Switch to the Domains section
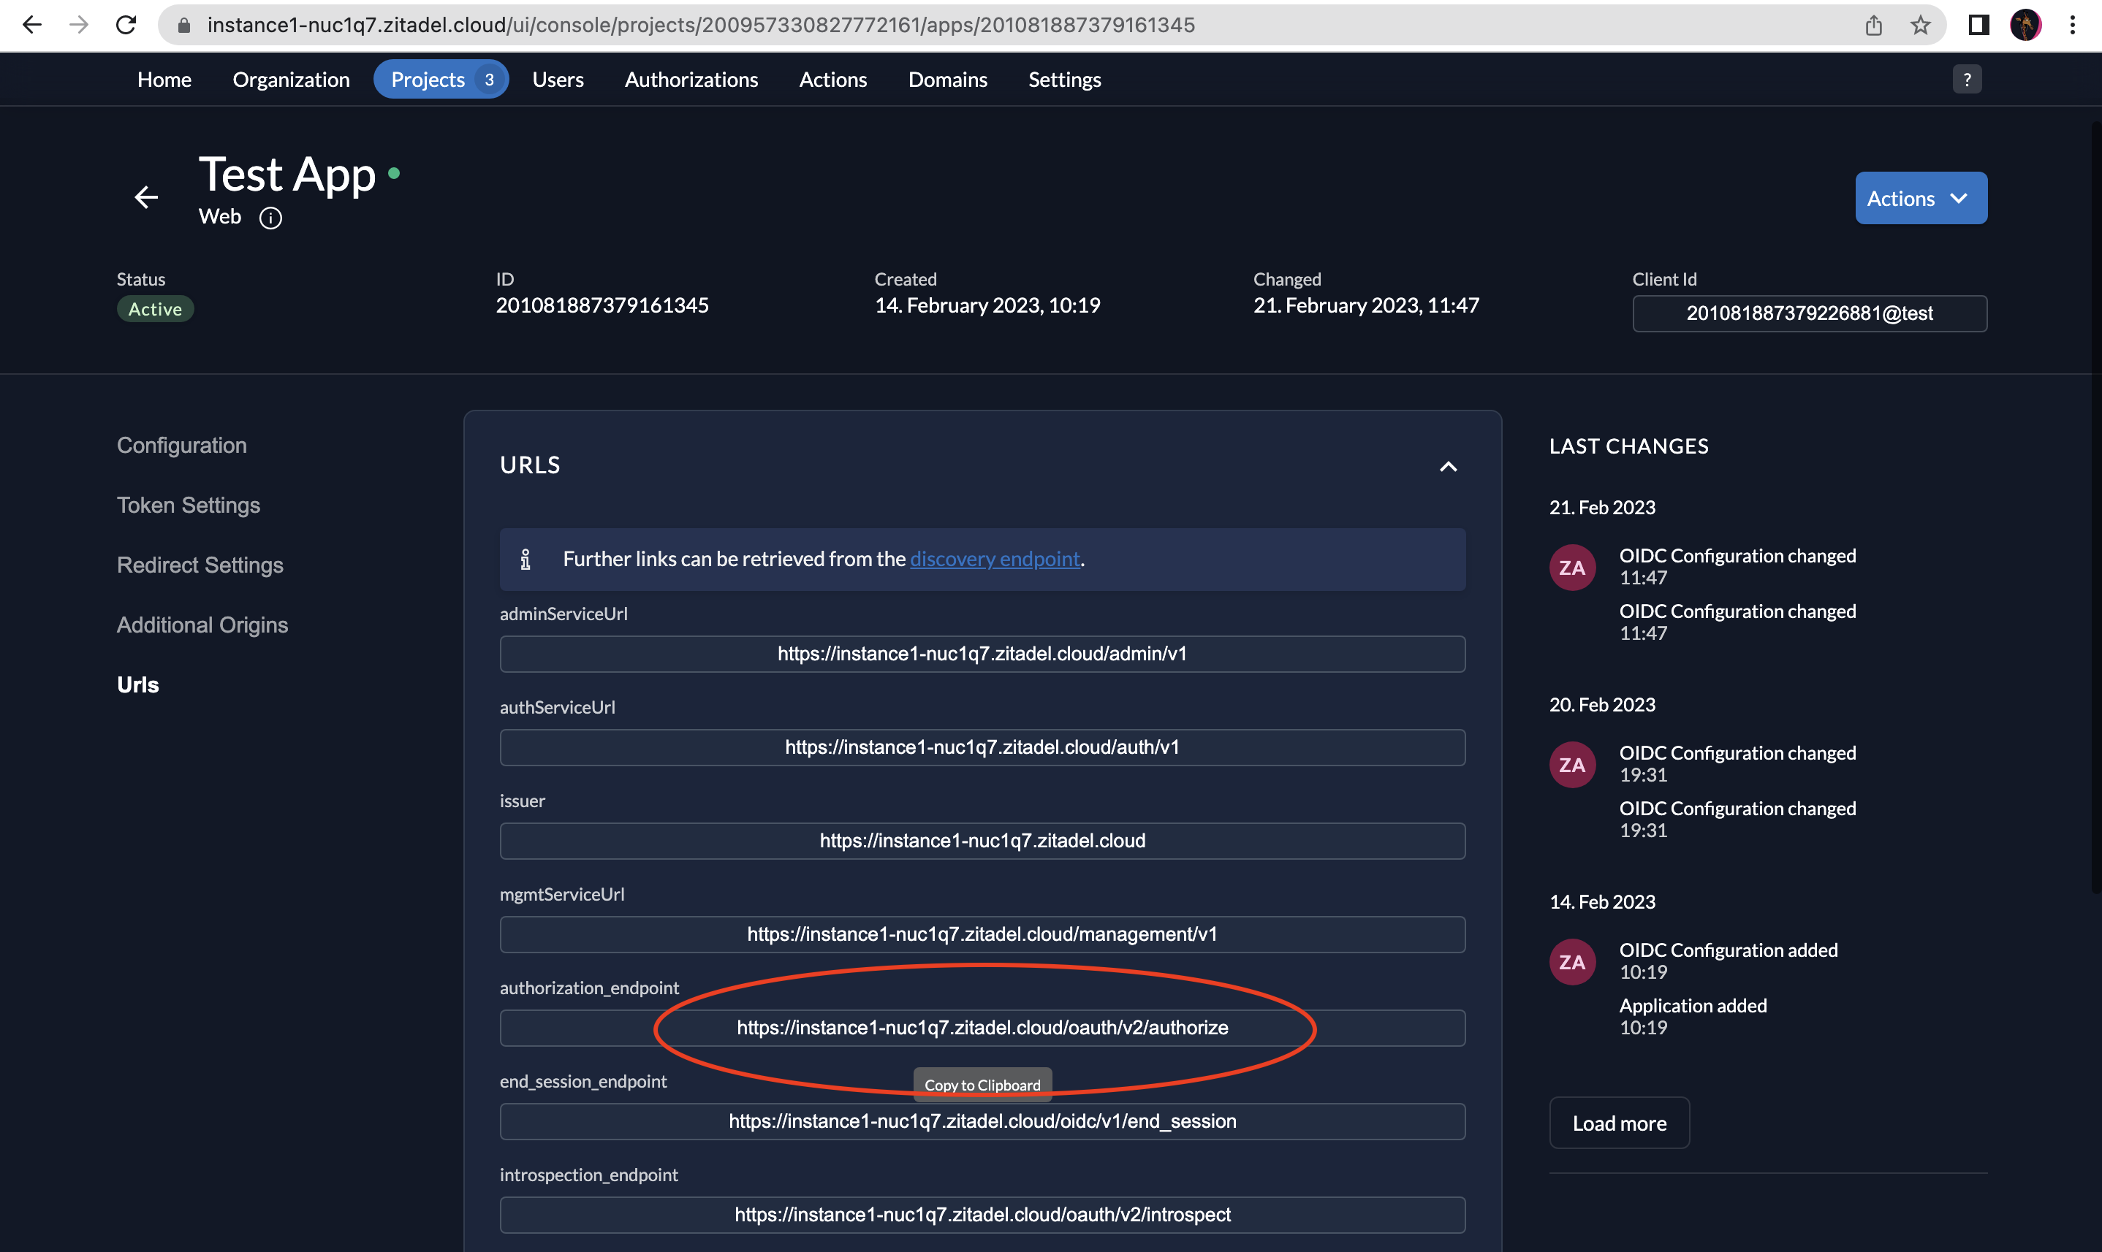The height and width of the screenshot is (1252, 2102). [947, 78]
